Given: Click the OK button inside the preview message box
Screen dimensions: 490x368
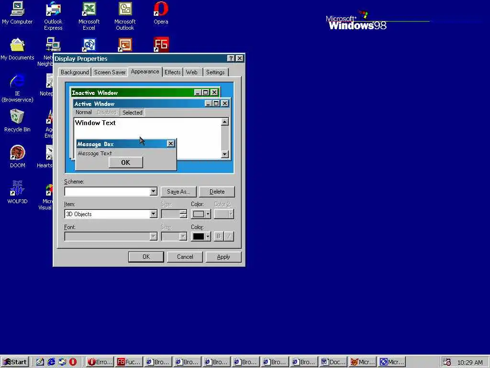Looking at the screenshot, I should click(x=126, y=162).
